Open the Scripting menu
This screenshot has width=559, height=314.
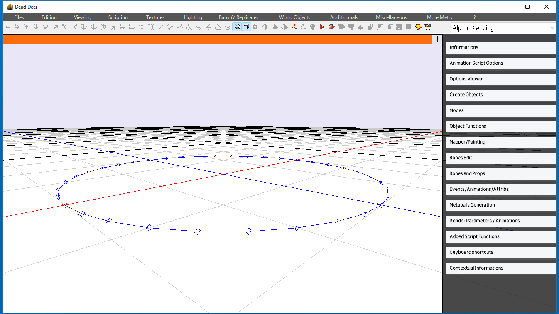point(118,17)
